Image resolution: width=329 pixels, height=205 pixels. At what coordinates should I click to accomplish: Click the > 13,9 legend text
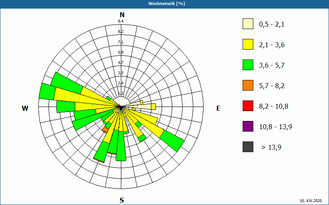[x=271, y=148]
